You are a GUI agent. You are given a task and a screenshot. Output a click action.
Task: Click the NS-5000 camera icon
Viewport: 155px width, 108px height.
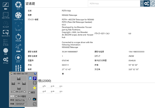click(35, 99)
